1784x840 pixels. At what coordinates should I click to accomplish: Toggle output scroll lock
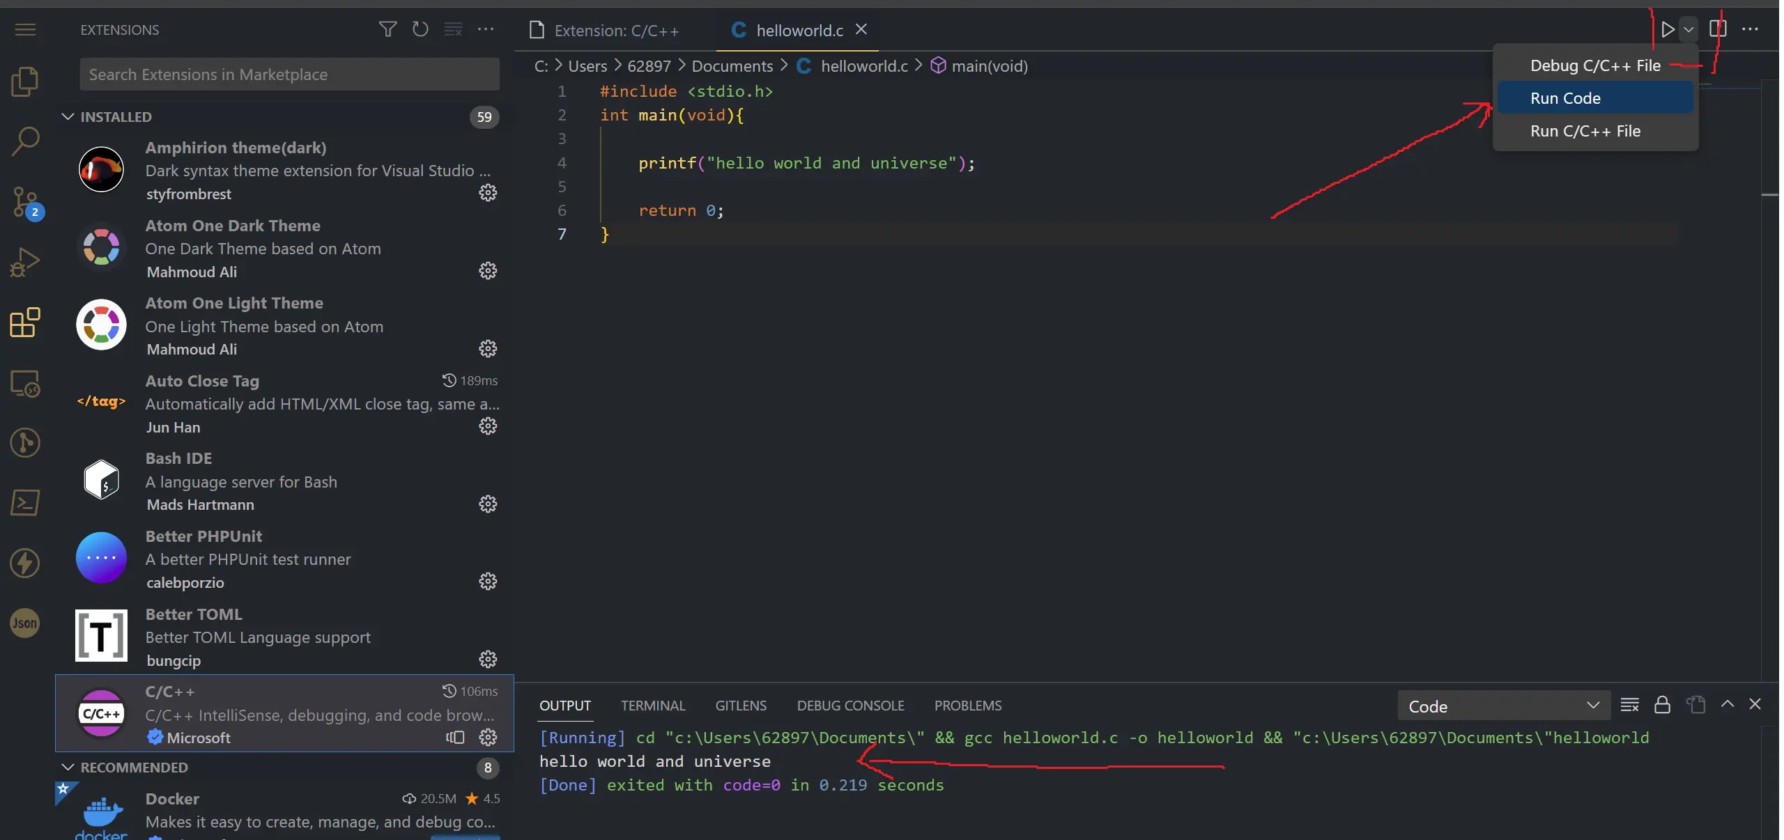tap(1662, 705)
